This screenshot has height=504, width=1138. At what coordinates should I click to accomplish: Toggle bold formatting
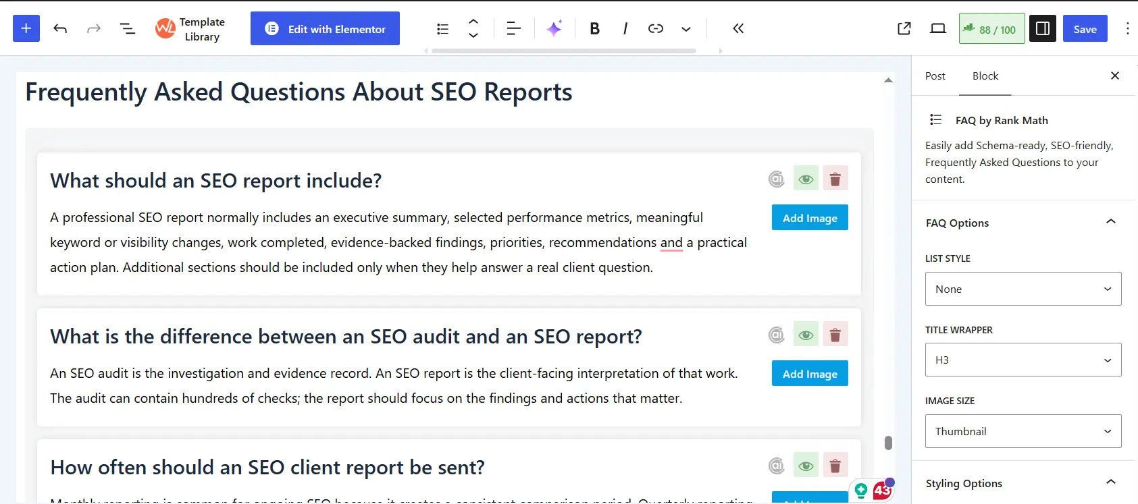594,28
